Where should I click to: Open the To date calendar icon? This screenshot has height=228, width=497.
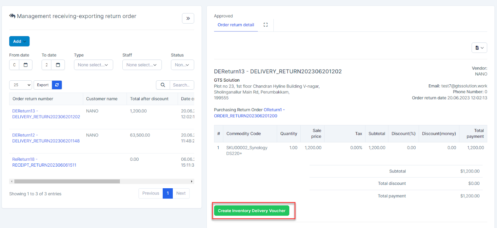coord(58,65)
